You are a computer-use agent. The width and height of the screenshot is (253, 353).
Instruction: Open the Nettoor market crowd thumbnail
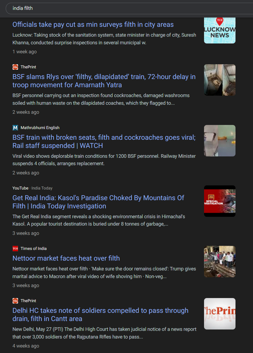(220, 261)
